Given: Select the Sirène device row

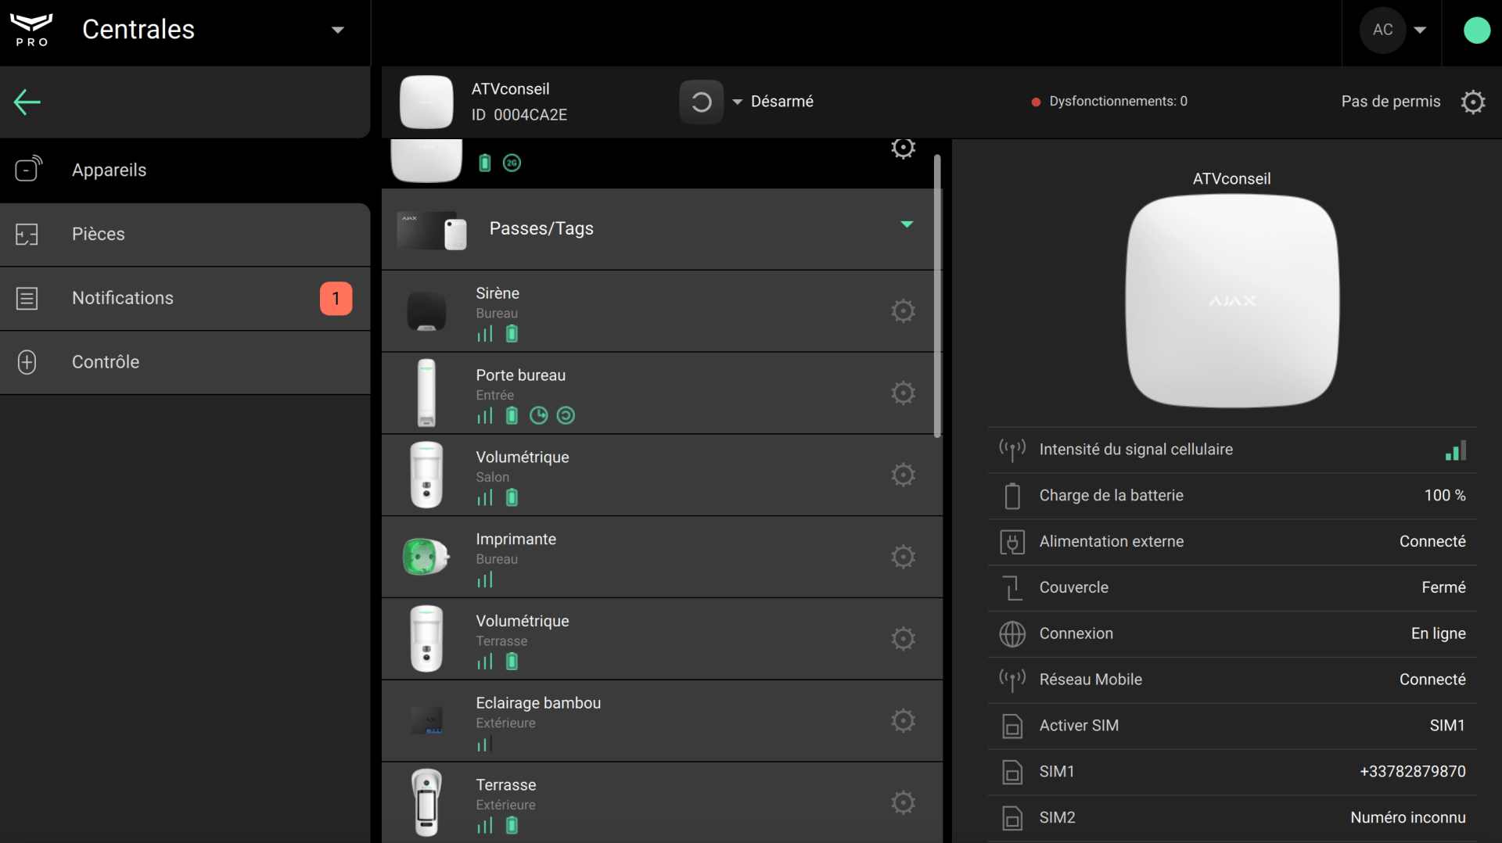Looking at the screenshot, I should coord(662,311).
